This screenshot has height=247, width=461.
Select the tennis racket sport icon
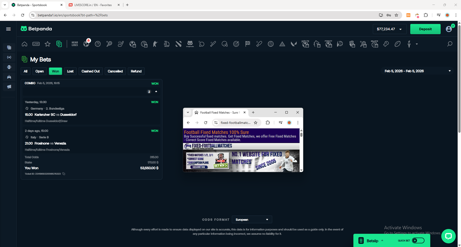pos(109,44)
